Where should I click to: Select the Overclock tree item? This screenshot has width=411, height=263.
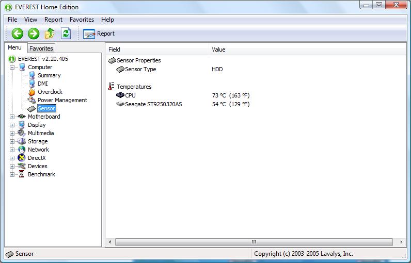tap(50, 92)
